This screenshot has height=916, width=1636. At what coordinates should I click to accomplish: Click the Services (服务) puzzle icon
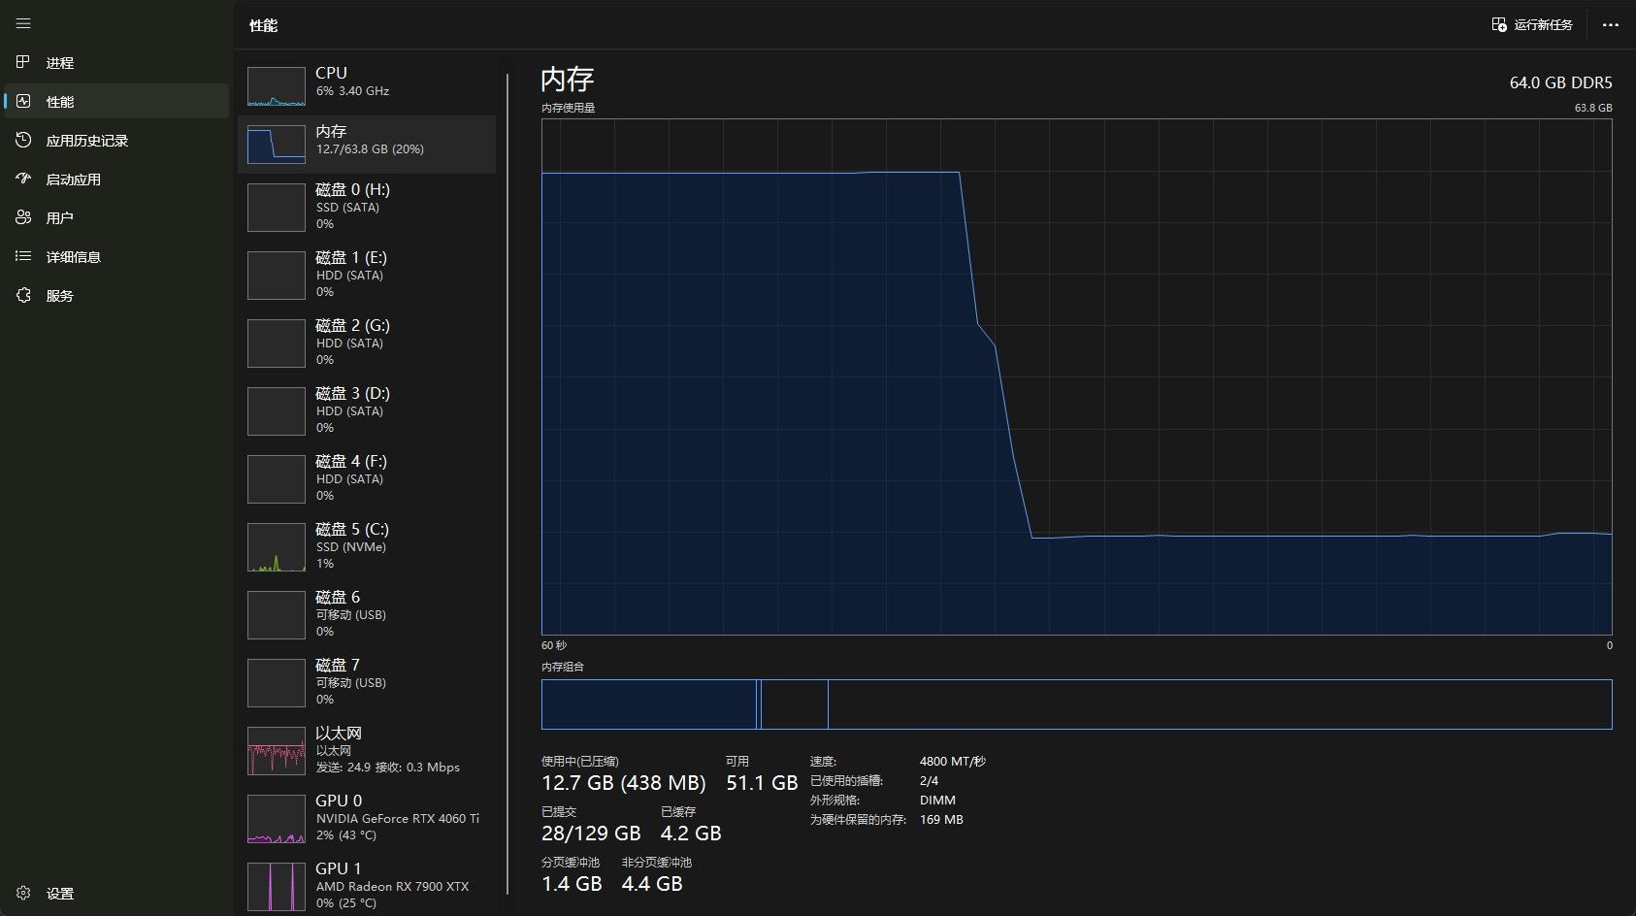tap(23, 295)
